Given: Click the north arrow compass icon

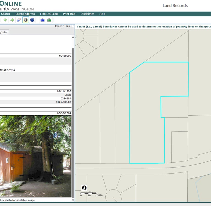Looking at the screenshot, I should pos(84,188).
